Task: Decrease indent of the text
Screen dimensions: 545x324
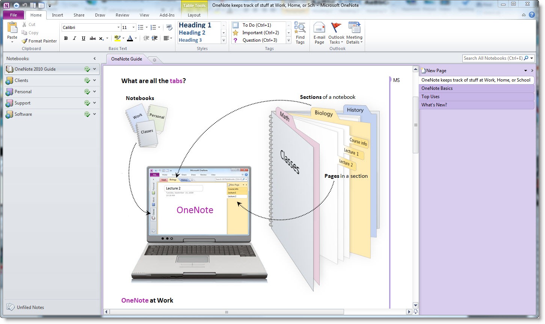Action: (x=146, y=38)
